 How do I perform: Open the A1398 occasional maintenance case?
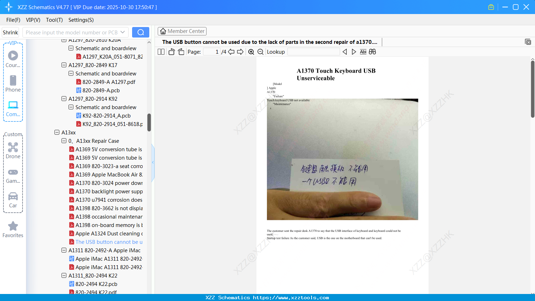tap(106, 216)
